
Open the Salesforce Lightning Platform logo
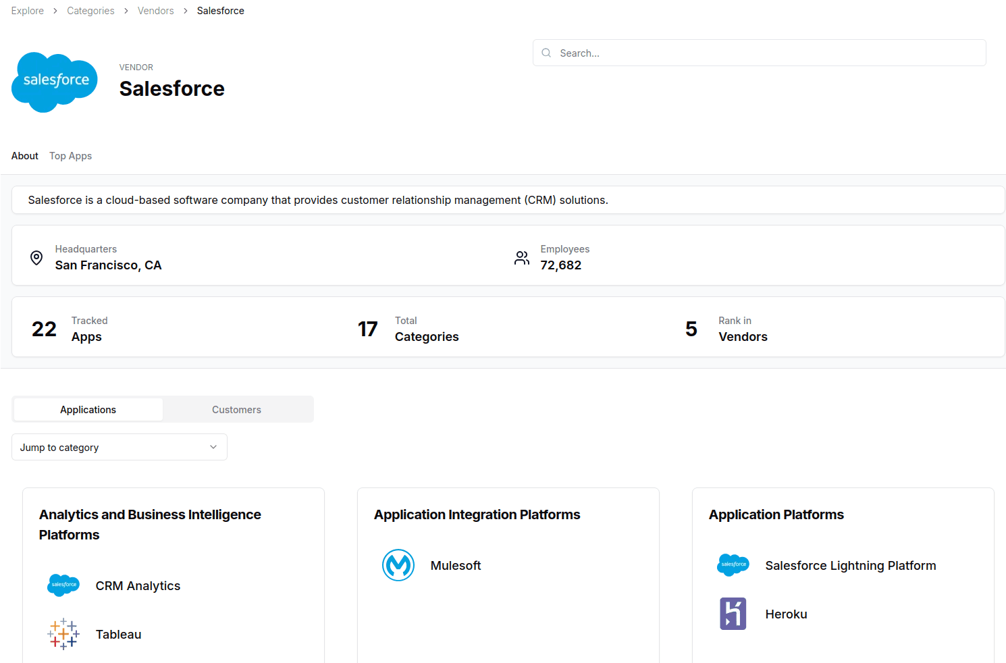tap(733, 564)
